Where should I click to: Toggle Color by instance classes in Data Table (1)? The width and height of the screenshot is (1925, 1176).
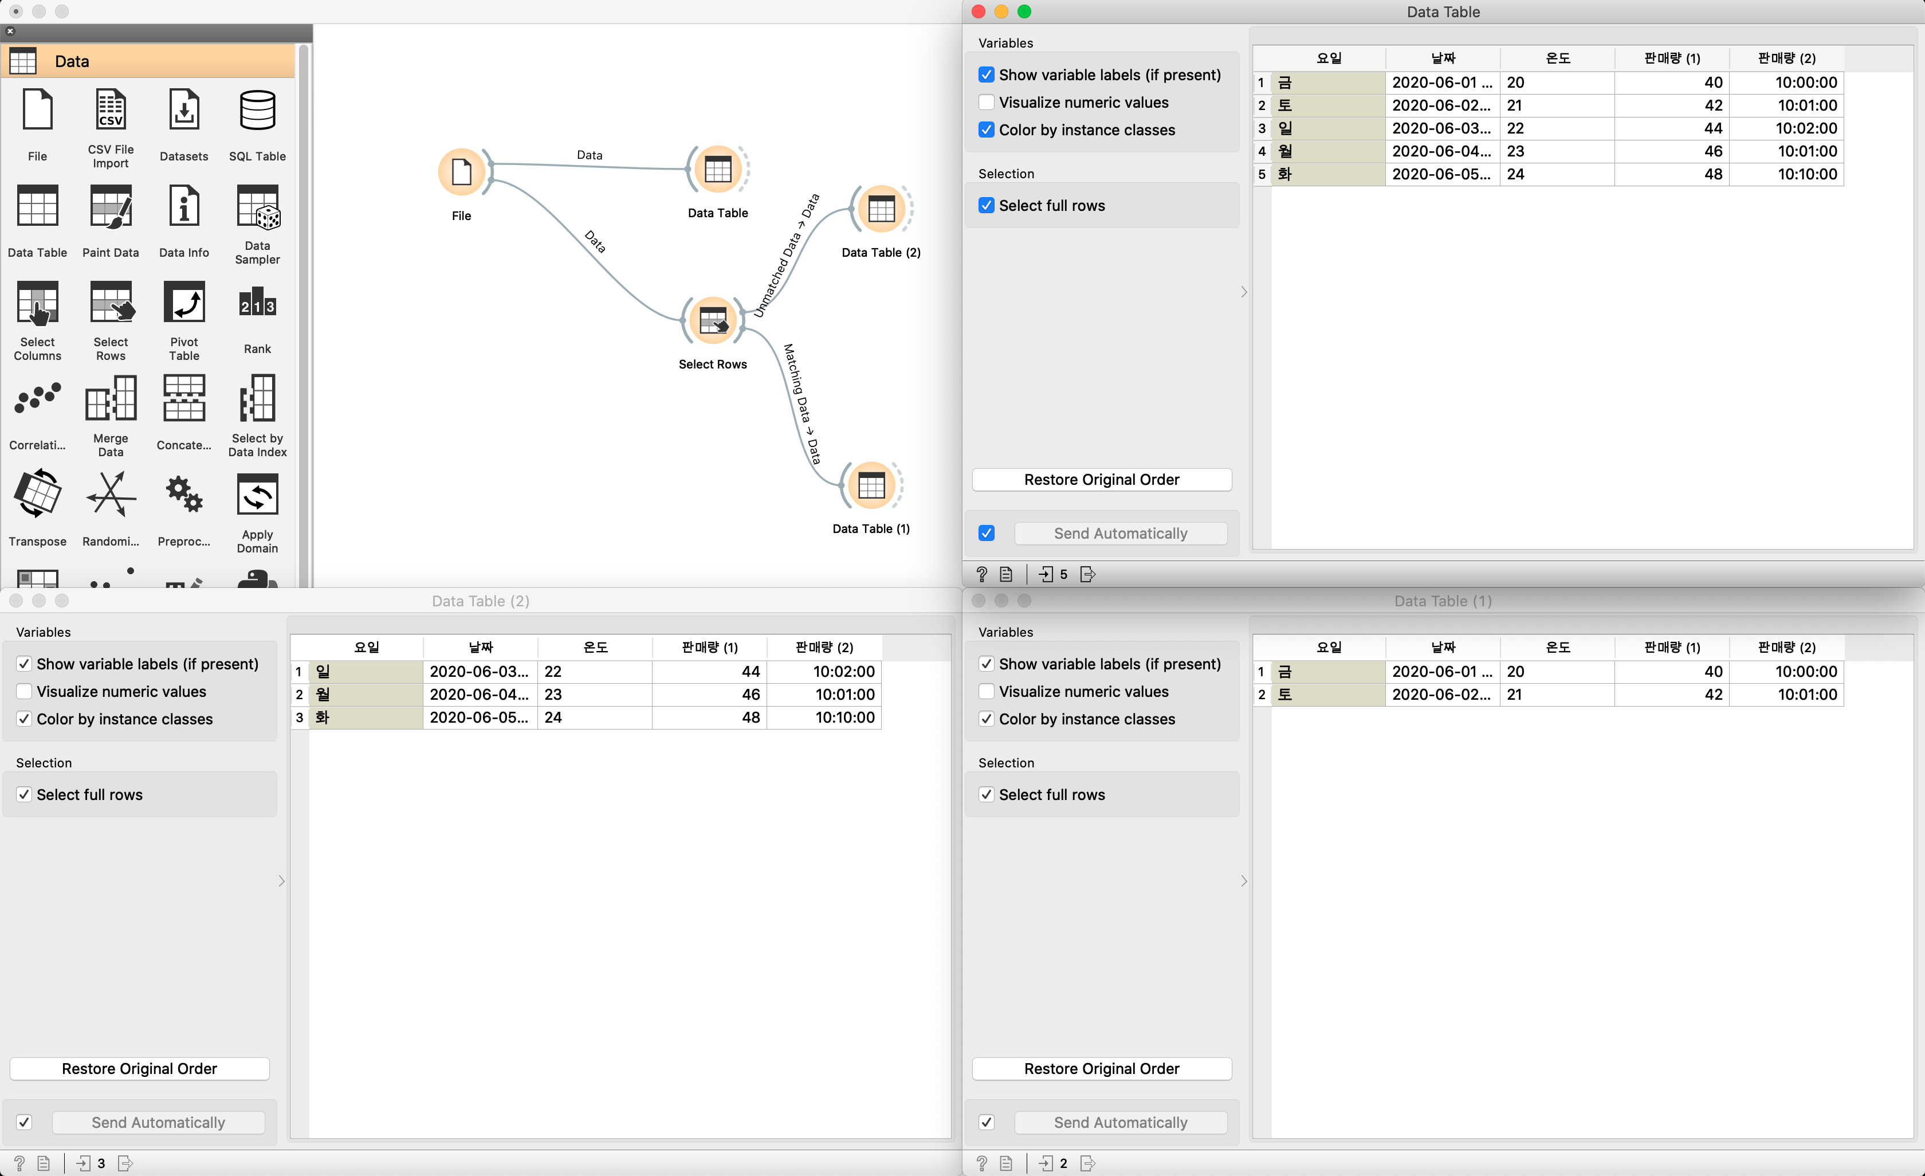[987, 719]
